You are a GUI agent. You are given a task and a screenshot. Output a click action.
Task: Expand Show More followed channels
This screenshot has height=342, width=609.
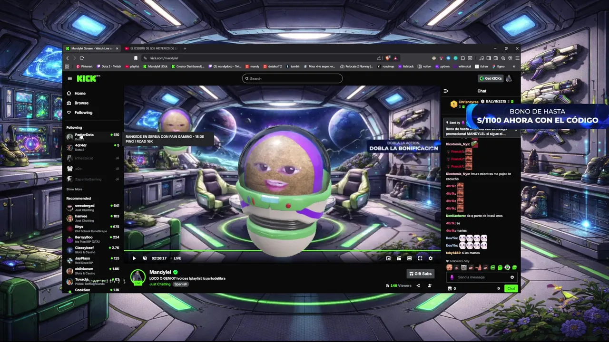[74, 189]
